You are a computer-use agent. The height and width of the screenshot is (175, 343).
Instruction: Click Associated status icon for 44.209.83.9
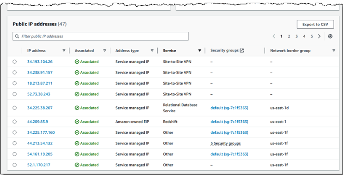pos(77,122)
